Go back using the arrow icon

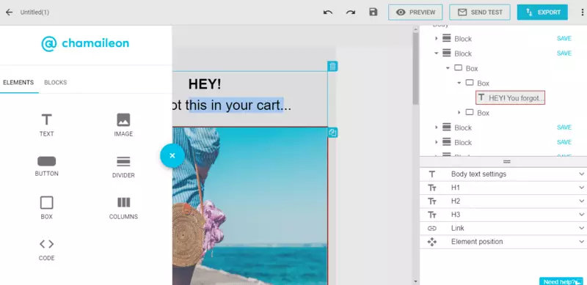[x=9, y=12]
